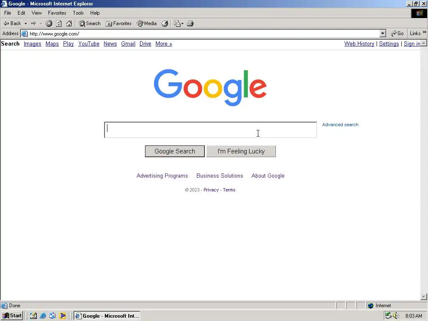
Task: Click the network tray icon
Action: (388, 316)
